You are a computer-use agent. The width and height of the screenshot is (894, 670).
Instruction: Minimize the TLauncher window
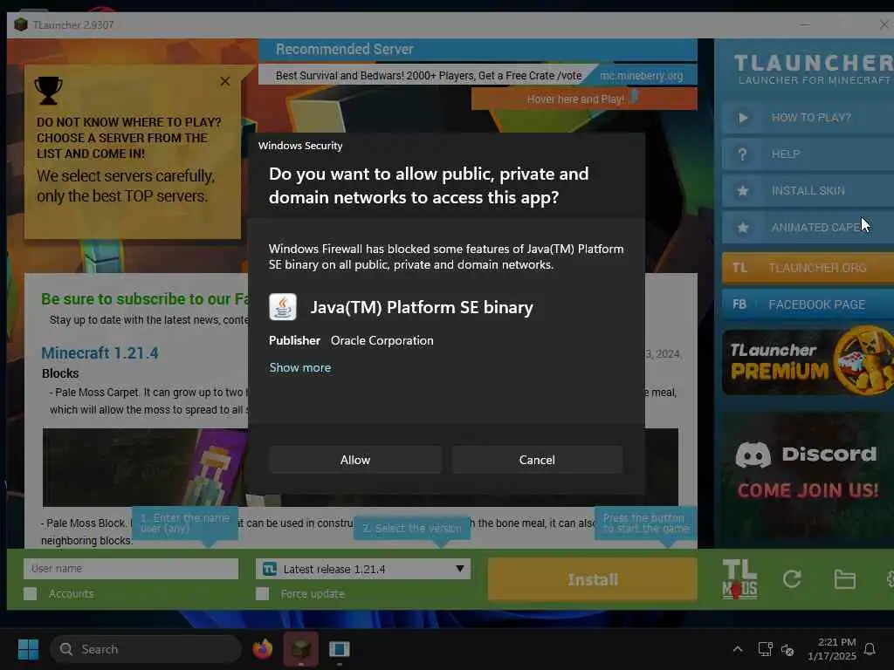pos(805,24)
